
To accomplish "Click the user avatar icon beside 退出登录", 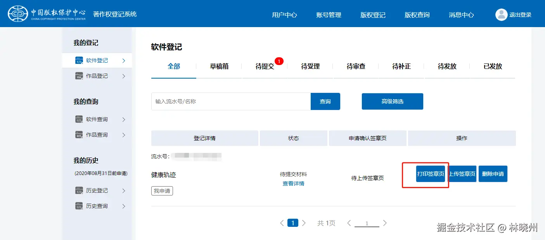I will (x=501, y=15).
